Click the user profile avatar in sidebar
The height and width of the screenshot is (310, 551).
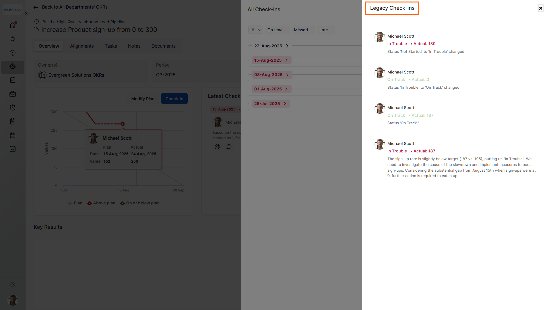13,300
